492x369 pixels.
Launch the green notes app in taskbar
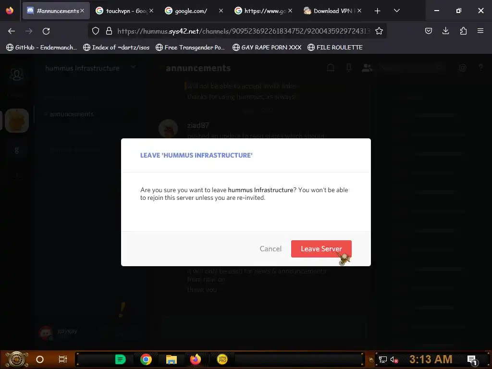pos(121,359)
